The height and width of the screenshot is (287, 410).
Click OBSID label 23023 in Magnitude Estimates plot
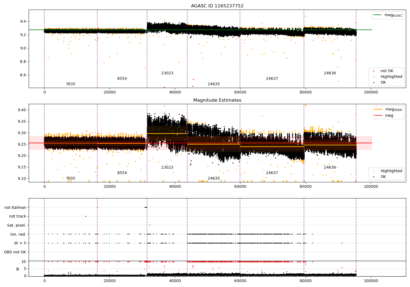tap(167, 168)
